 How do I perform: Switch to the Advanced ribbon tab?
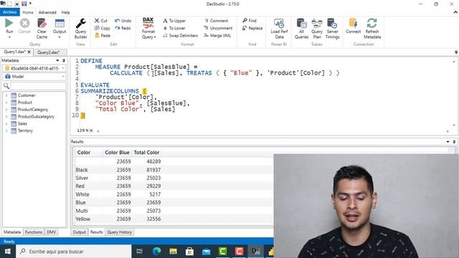coord(47,12)
